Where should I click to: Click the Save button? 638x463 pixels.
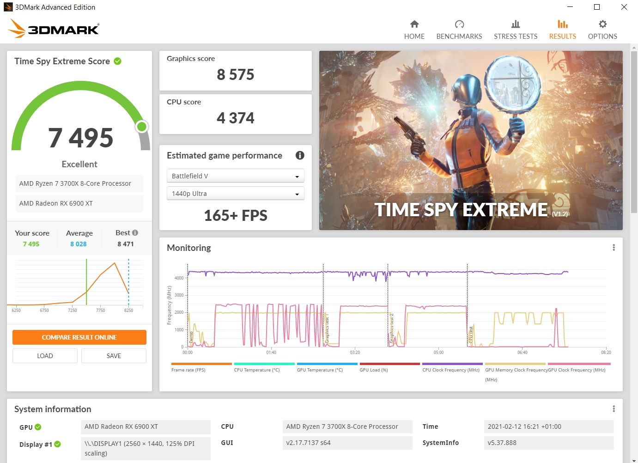(114, 356)
